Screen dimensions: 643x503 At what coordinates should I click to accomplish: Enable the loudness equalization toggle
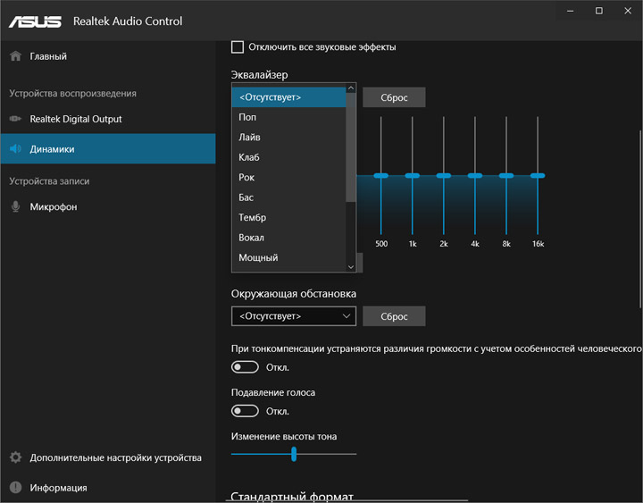pos(245,367)
